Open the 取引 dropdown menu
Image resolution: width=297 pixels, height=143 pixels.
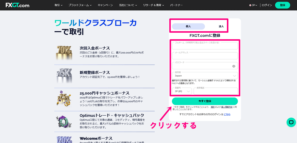(x=59, y=5)
